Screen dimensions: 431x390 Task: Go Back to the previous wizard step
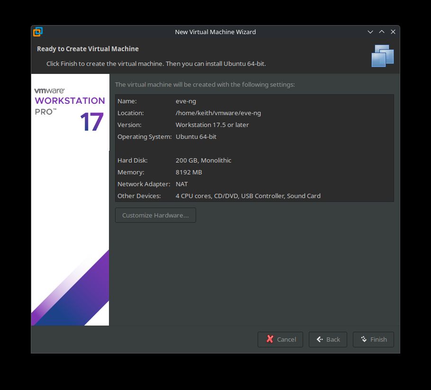[328, 339]
